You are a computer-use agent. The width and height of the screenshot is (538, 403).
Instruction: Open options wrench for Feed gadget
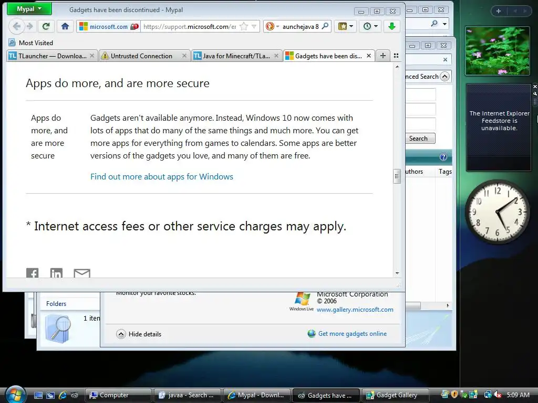coord(534,93)
